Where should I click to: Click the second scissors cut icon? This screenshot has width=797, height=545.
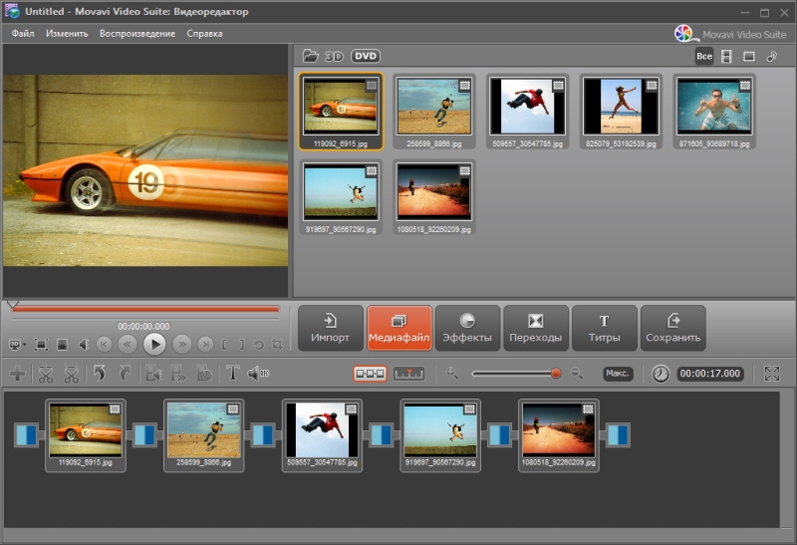pyautogui.click(x=71, y=374)
